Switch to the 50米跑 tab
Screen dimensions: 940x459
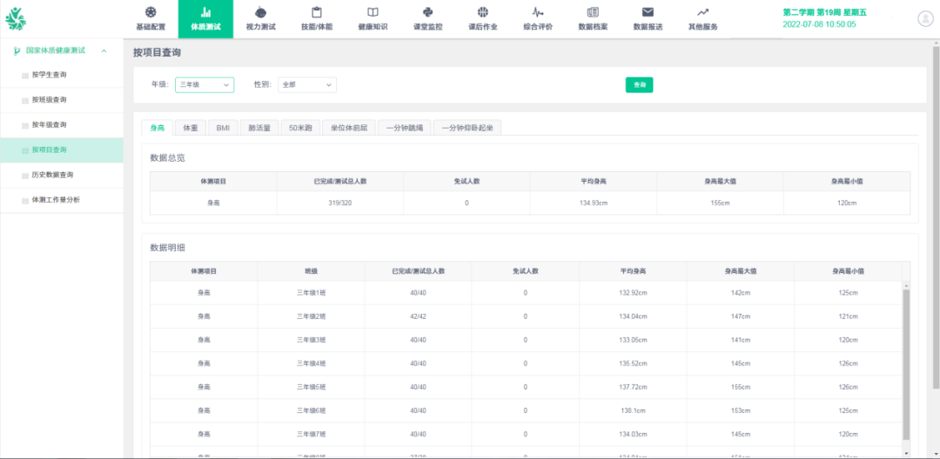pyautogui.click(x=300, y=128)
